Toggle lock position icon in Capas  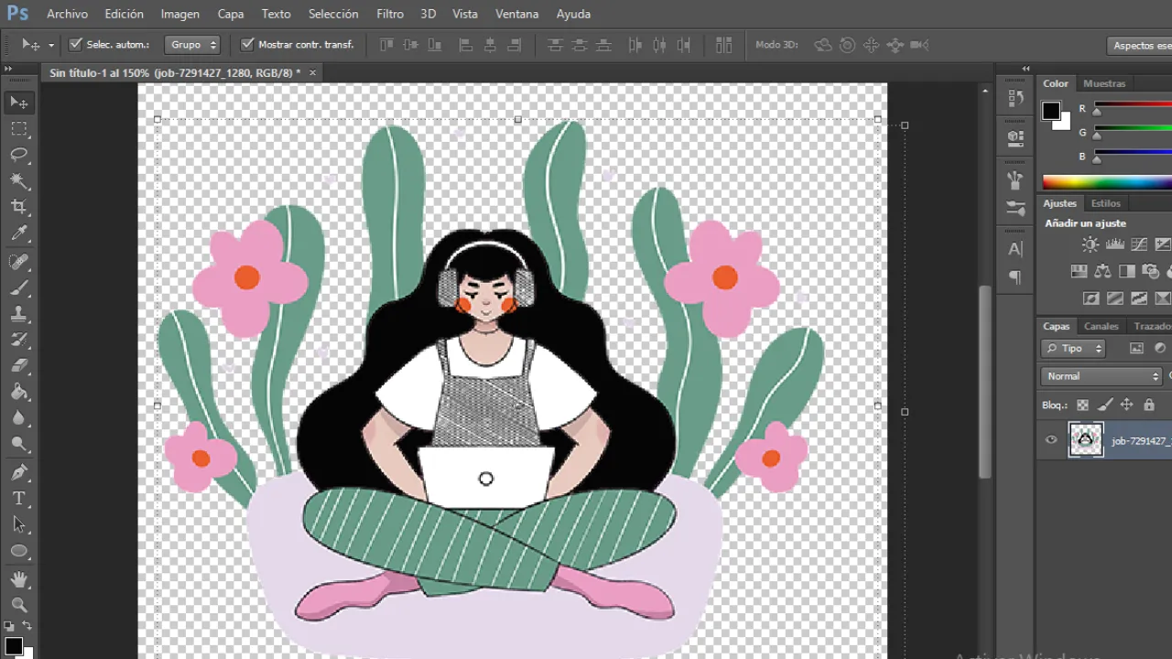[x=1127, y=405]
